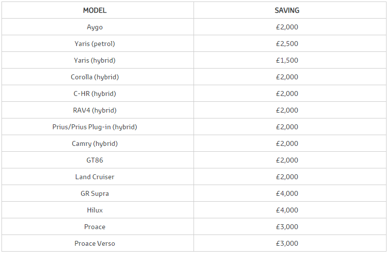
Task: Select the Land Cruiser row label
Action: (95, 177)
